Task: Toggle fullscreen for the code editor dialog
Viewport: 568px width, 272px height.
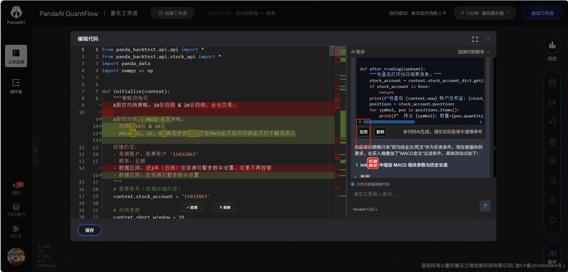Action: click(475, 39)
